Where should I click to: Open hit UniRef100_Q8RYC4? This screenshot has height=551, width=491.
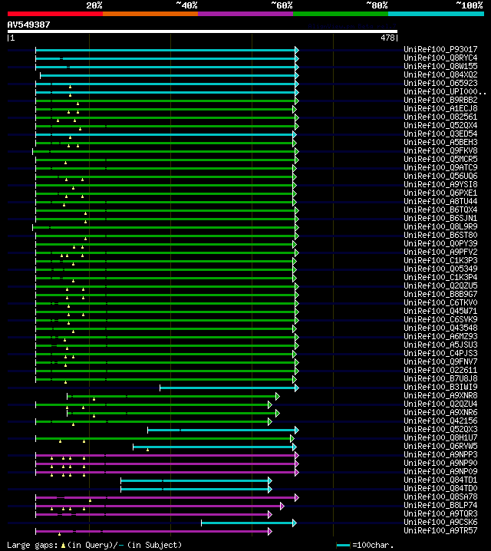tap(440, 58)
